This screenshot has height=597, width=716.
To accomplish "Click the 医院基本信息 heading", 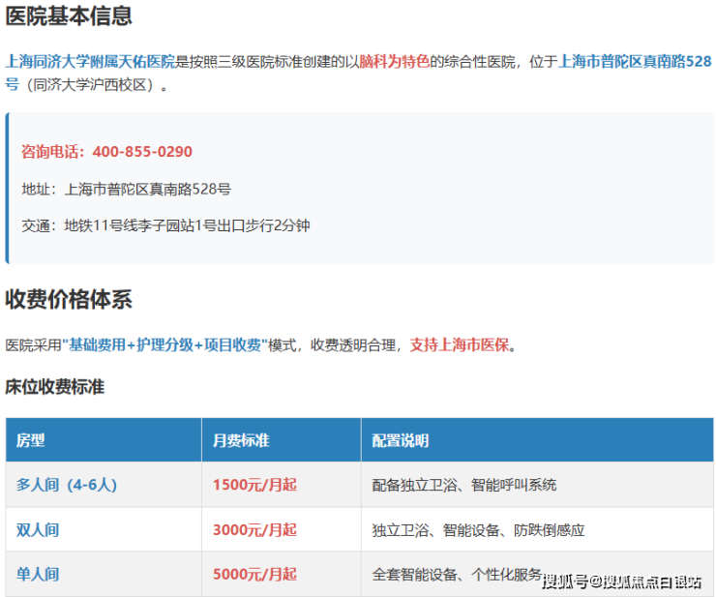I will (x=69, y=16).
